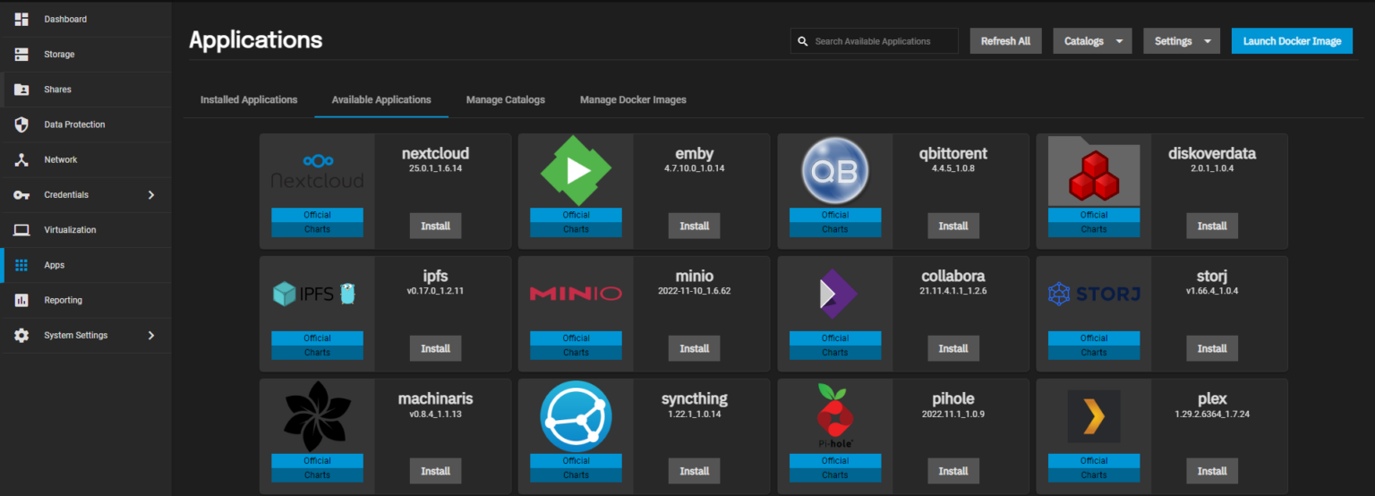Click the qBittorrent QB logo
The height and width of the screenshot is (496, 1375).
[x=834, y=170]
